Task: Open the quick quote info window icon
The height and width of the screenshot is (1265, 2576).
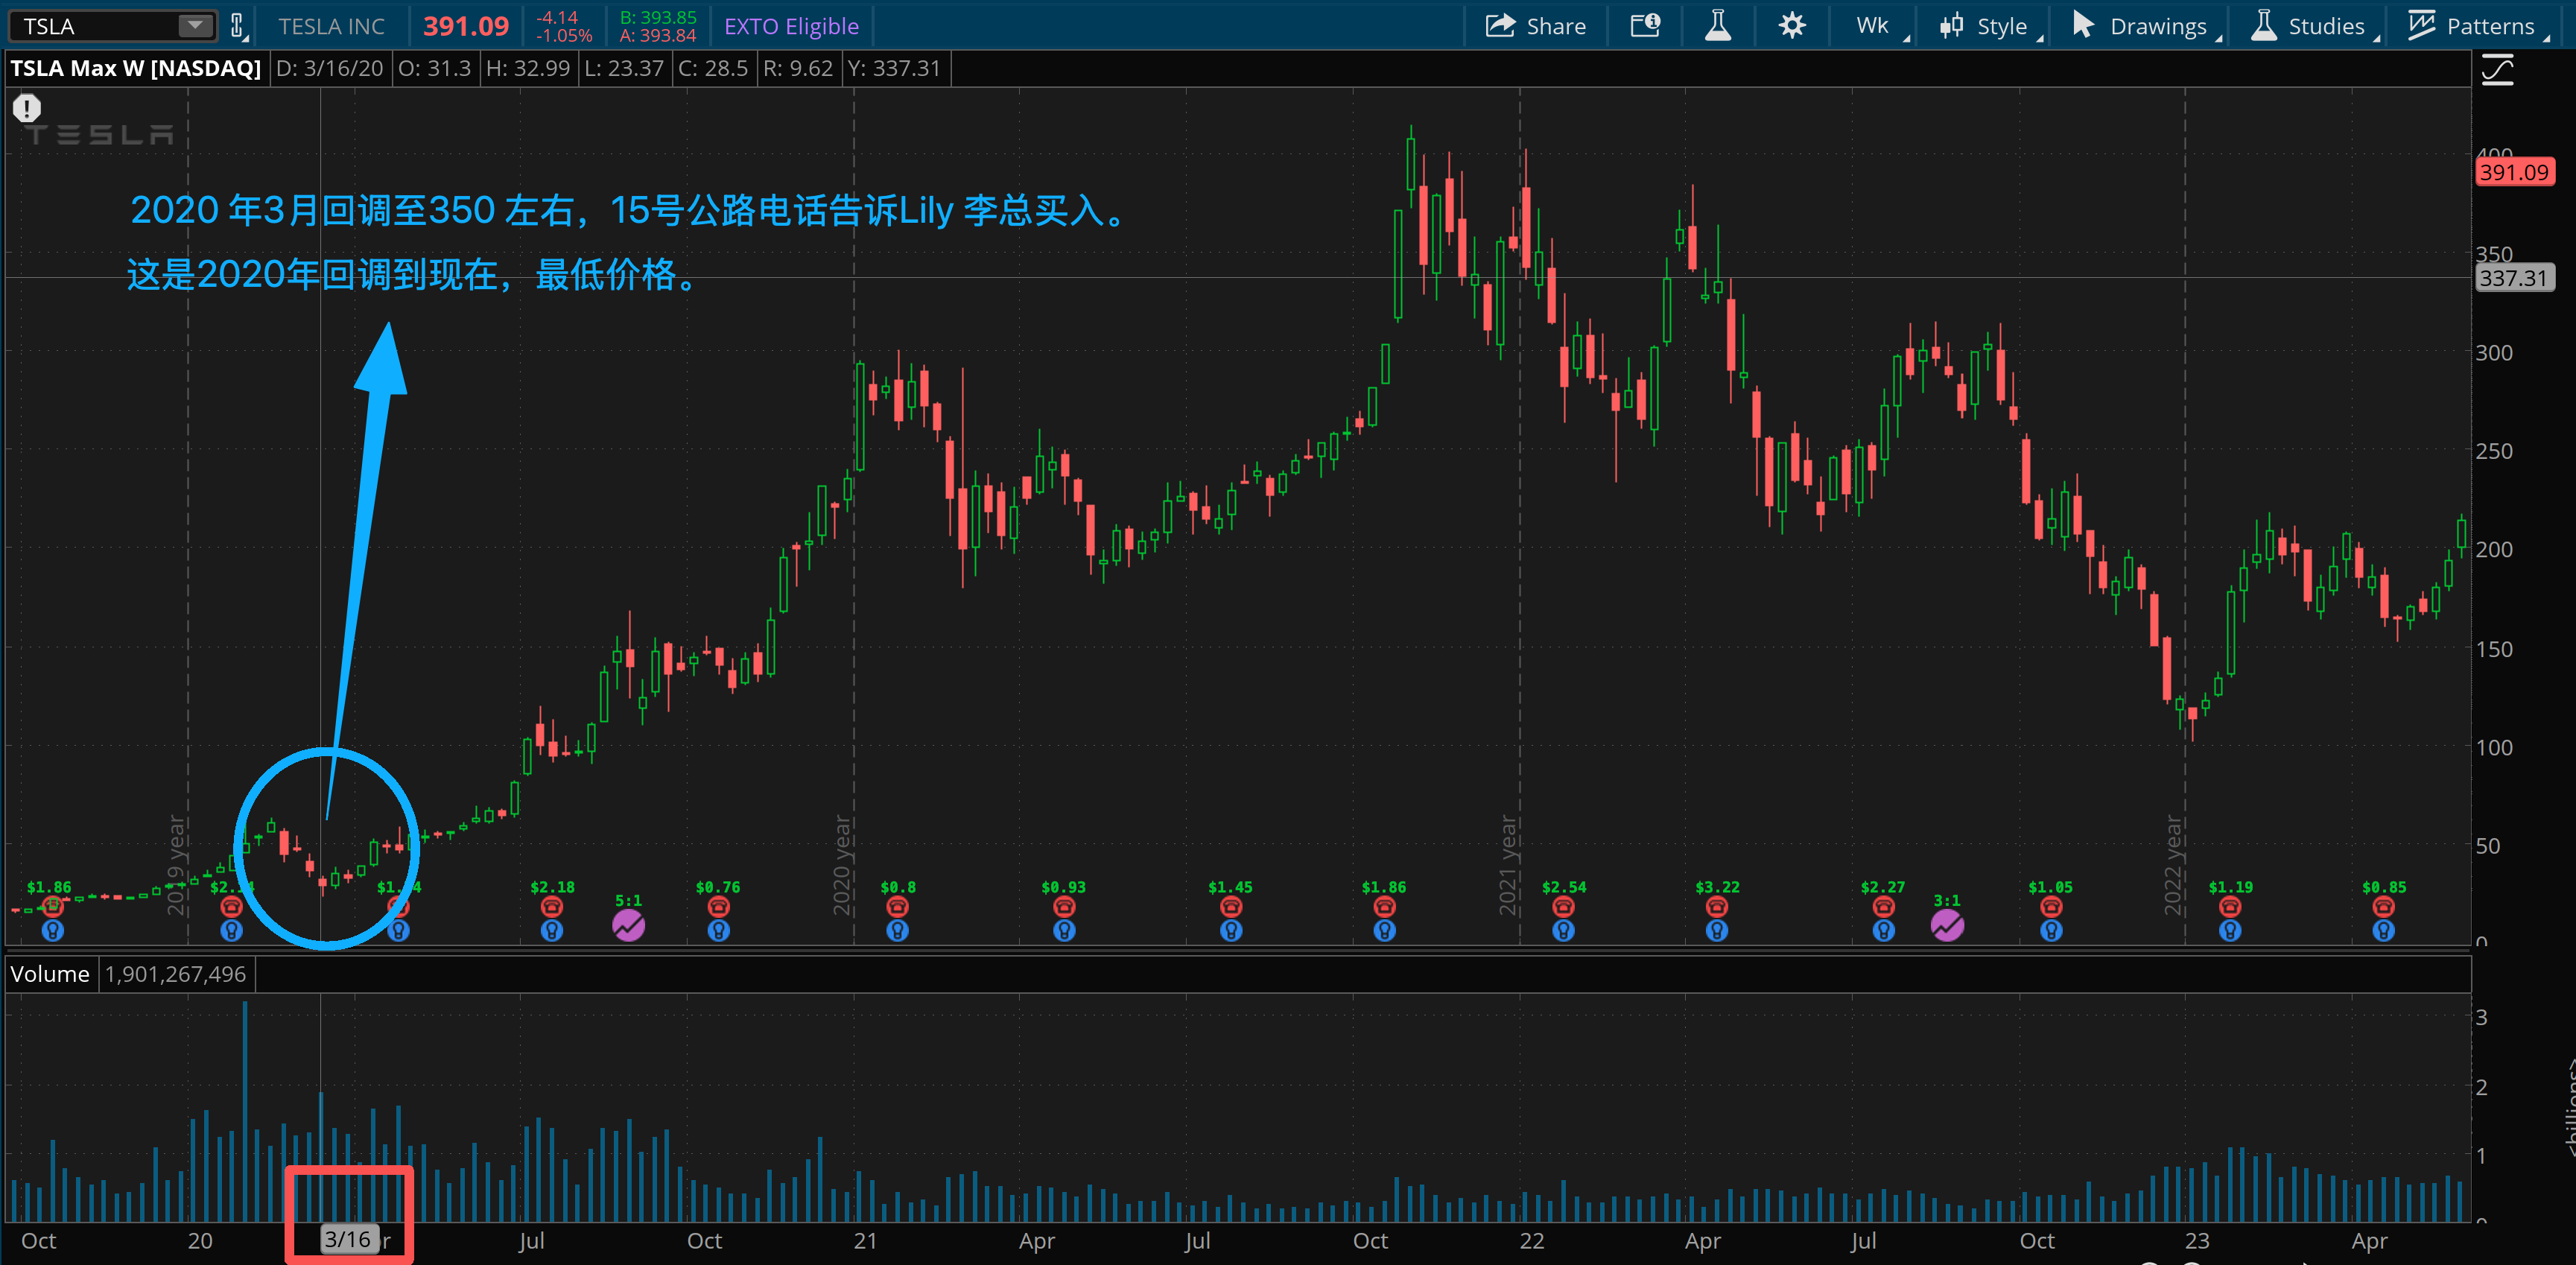Action: (1645, 26)
